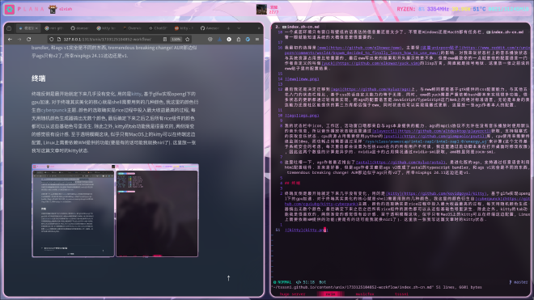
Task: Reload the page in the browser
Action: point(28,40)
